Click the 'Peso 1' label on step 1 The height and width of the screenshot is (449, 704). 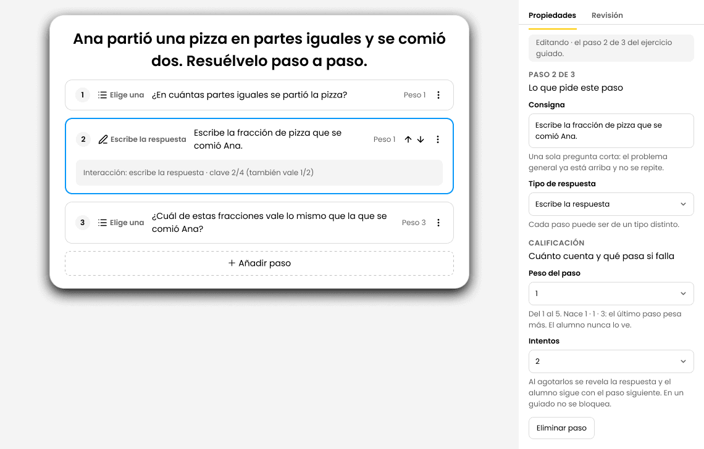pos(414,95)
